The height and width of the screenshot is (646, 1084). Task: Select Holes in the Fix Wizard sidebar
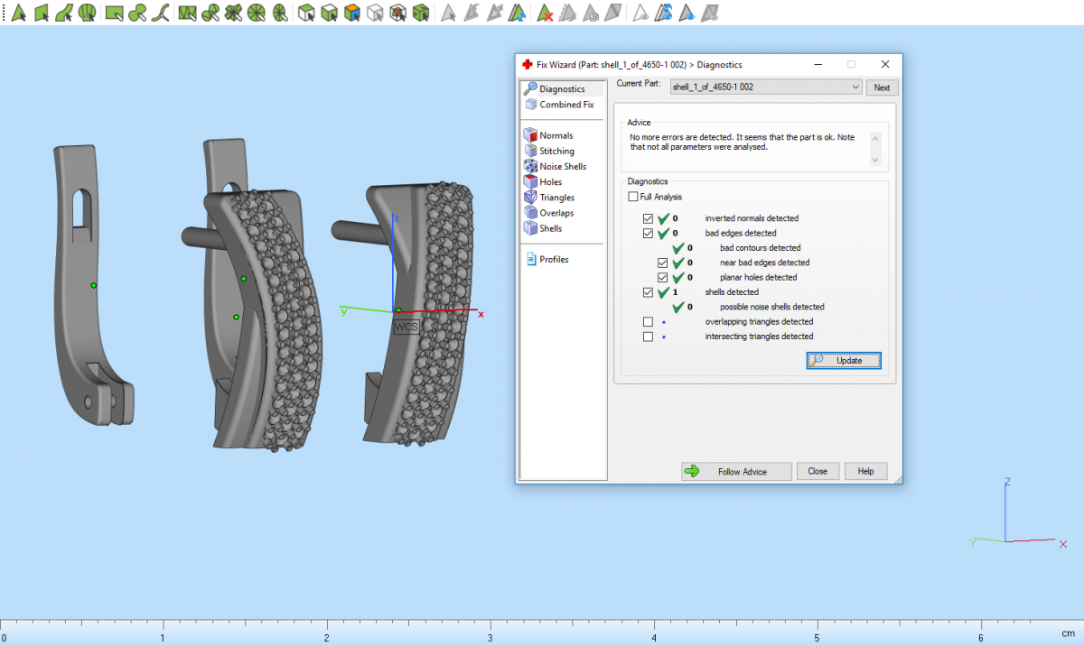pyautogui.click(x=550, y=181)
